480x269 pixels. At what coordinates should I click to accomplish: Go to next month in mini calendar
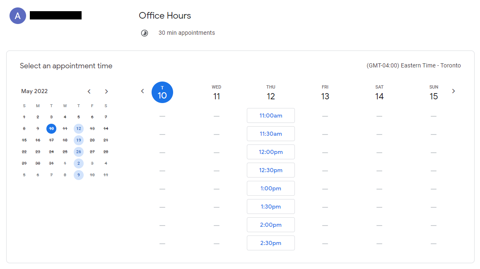point(106,91)
